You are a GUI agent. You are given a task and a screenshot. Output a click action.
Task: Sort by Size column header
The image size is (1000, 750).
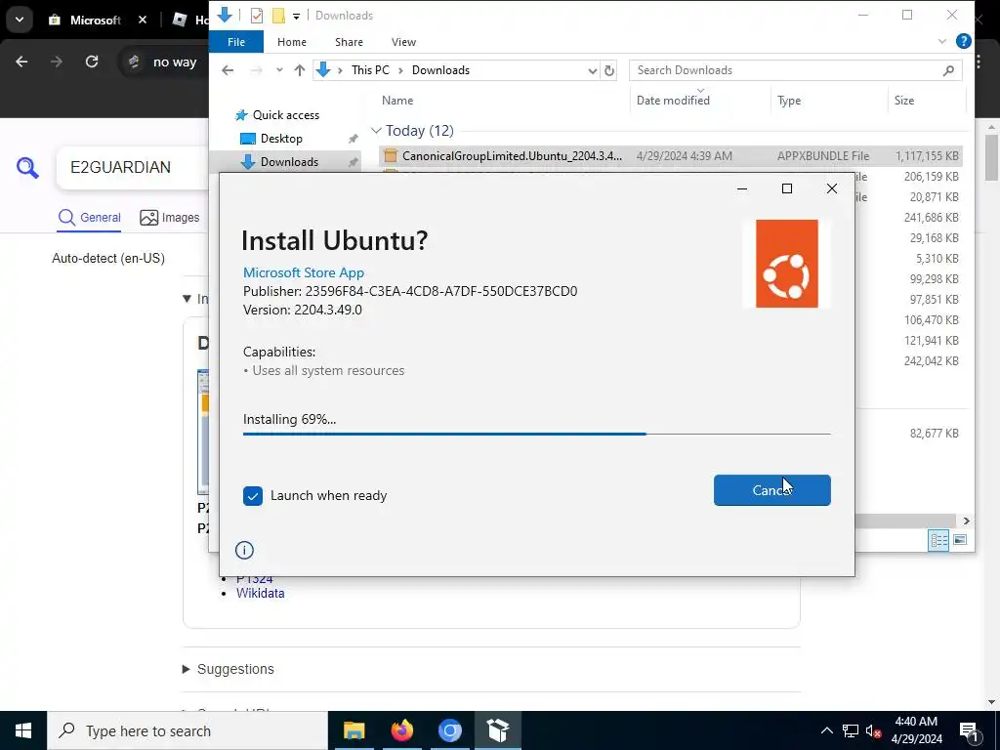[903, 101]
